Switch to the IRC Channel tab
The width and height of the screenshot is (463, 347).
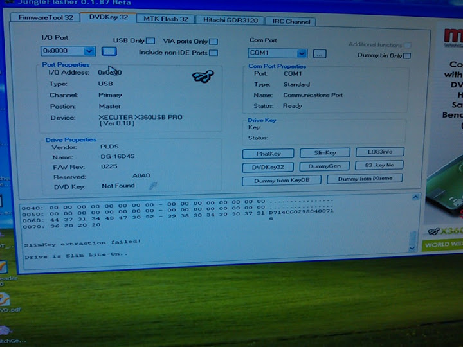(291, 22)
